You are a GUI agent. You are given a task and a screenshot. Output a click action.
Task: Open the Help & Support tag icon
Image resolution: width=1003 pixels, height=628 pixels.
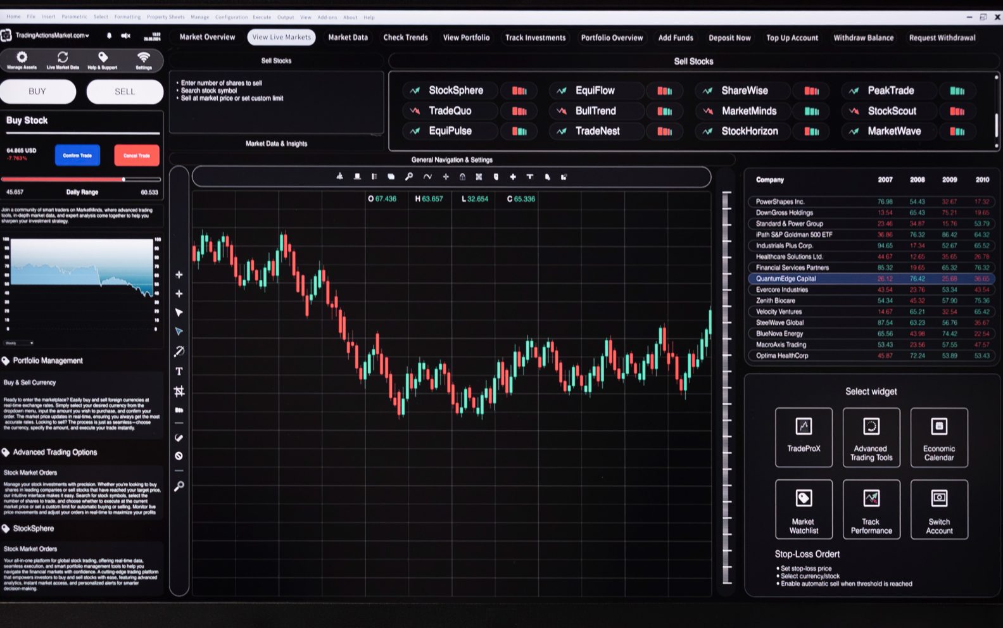pyautogui.click(x=103, y=58)
